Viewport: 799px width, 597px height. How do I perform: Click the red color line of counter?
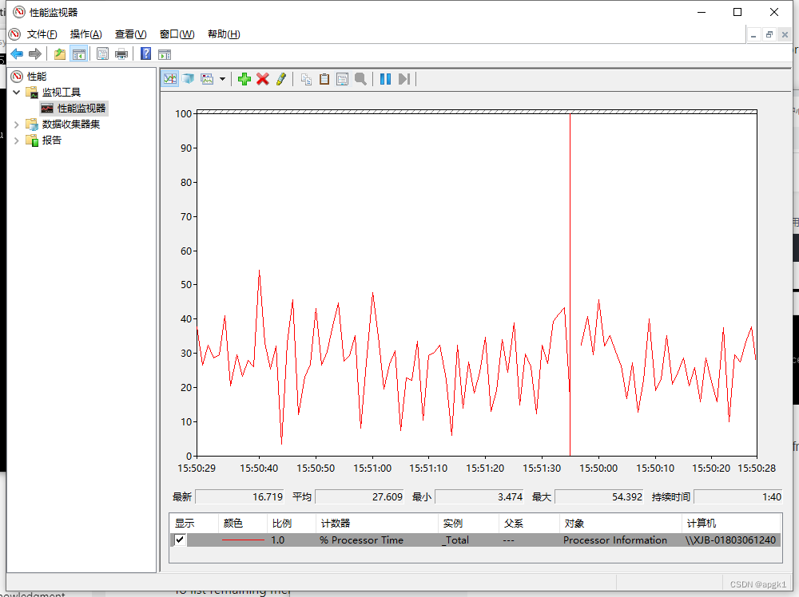pos(243,540)
